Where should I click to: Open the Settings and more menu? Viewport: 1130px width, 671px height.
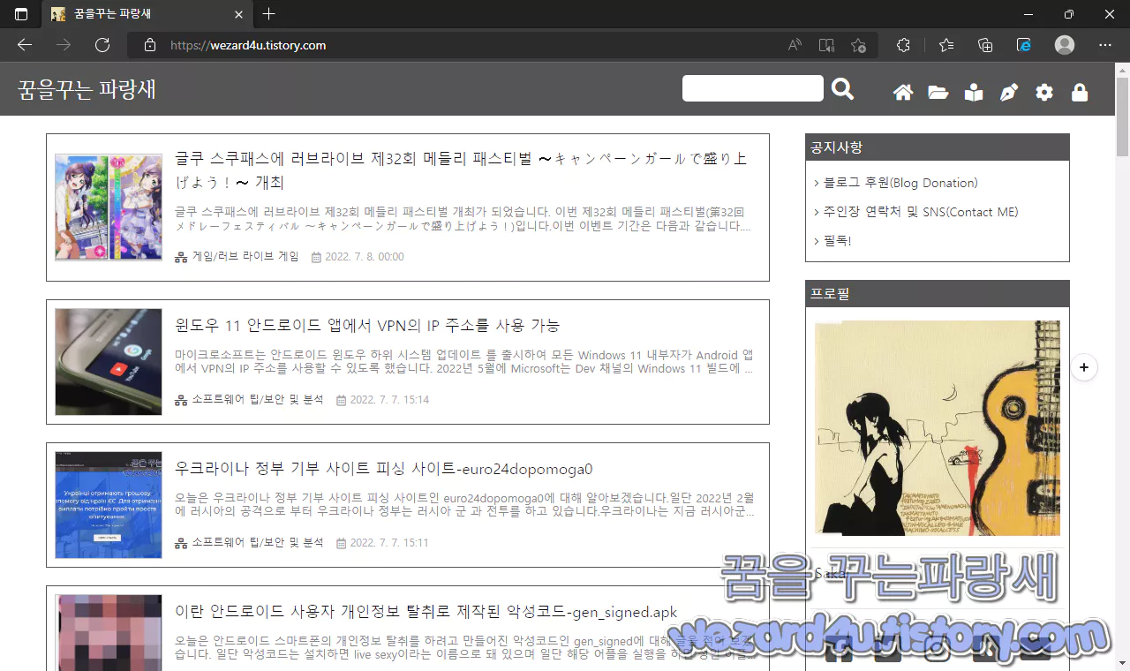click(x=1105, y=45)
